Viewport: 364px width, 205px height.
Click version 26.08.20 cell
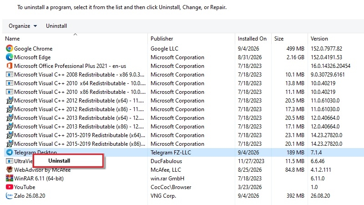coord(320,196)
